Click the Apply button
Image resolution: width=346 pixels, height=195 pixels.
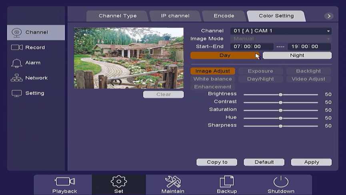tap(311, 162)
